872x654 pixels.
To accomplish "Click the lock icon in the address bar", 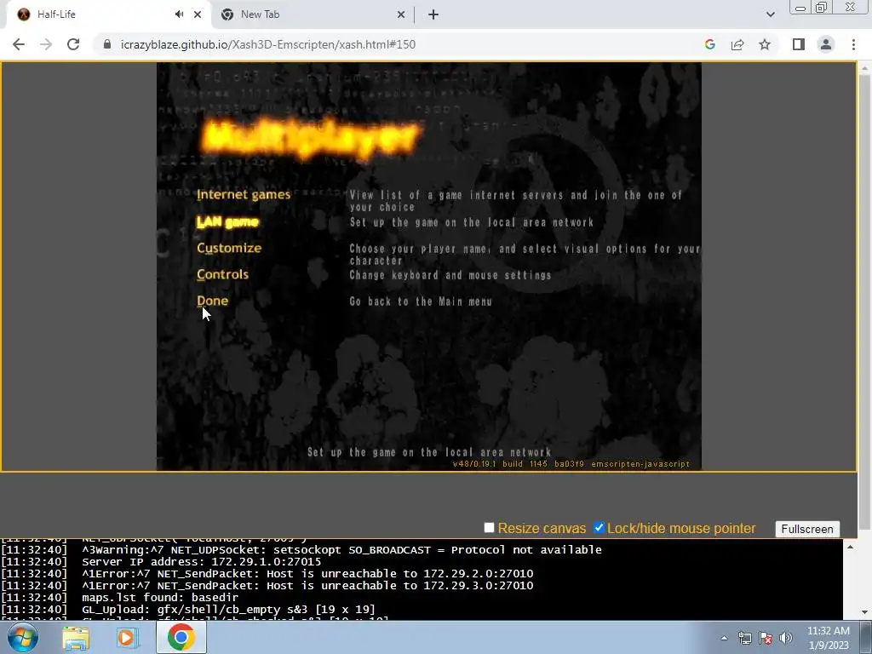I will tap(107, 44).
